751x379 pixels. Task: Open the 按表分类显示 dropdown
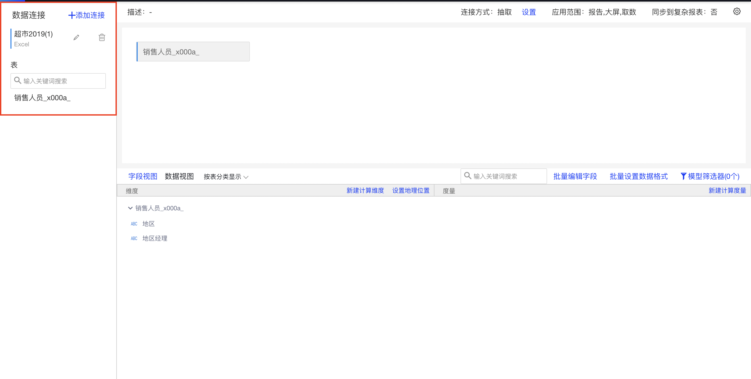tap(226, 177)
